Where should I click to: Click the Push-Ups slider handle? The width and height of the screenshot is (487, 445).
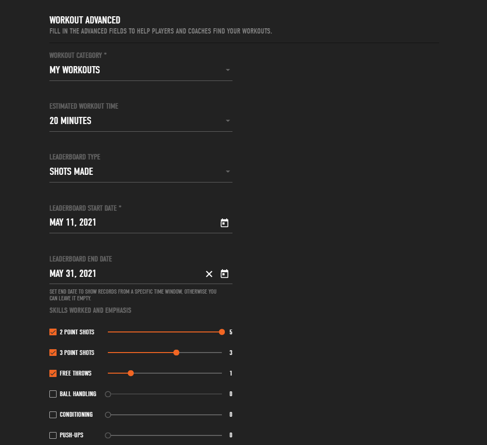coord(108,435)
